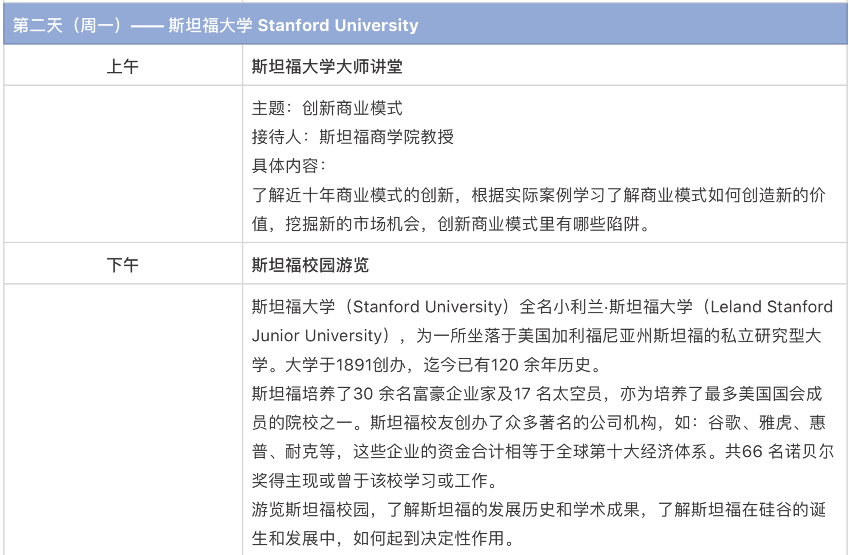Screen dimensions: 849x555
Task: Click the last line '生和发展中，如何起到决定性作用'
Action: click(378, 538)
